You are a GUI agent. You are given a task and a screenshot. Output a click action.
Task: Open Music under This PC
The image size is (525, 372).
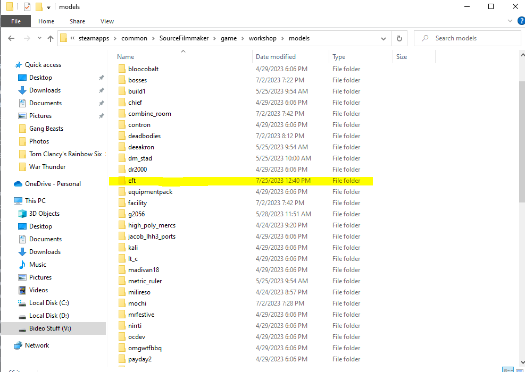(x=37, y=265)
